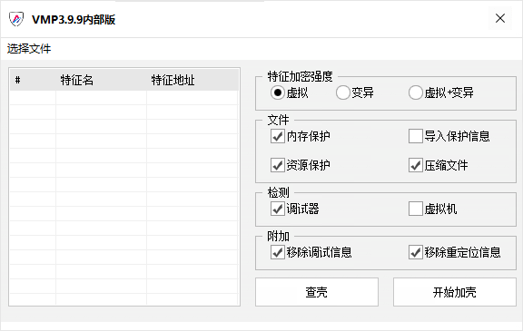Viewport: 523px width, 331px height.
Task: Click the 开始加壳 button
Action: coord(455,292)
